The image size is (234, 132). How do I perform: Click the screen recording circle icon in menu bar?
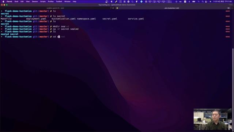click(176, 1)
